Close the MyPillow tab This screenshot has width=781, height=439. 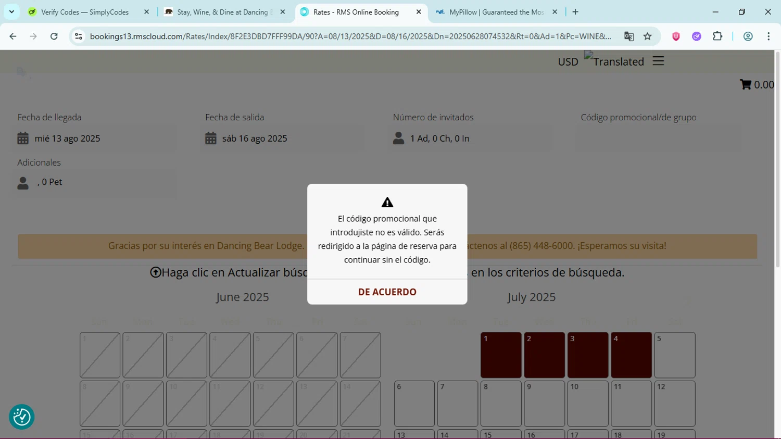(555, 12)
